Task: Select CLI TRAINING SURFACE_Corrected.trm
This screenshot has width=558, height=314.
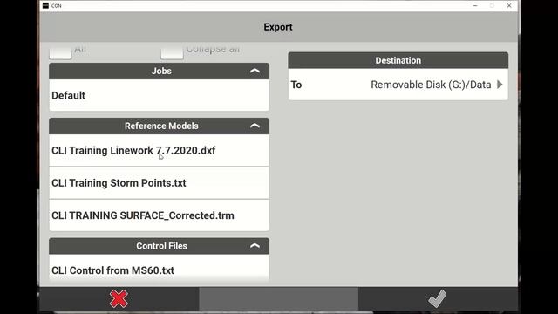Action: (159, 215)
